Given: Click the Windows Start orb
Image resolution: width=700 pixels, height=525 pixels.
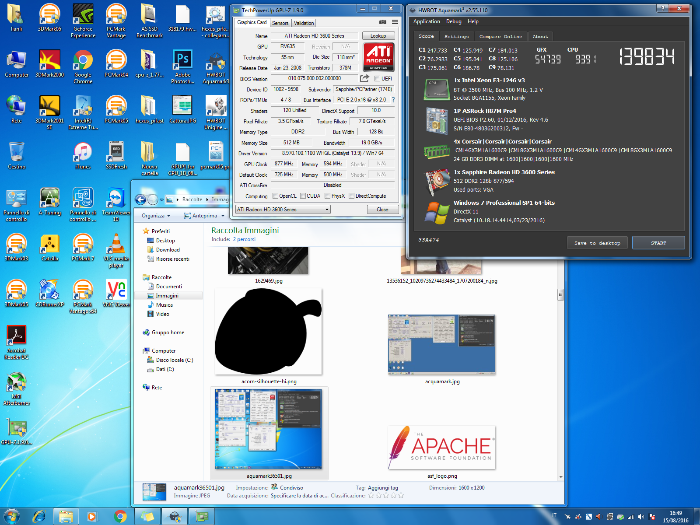Looking at the screenshot, I should coord(12,517).
